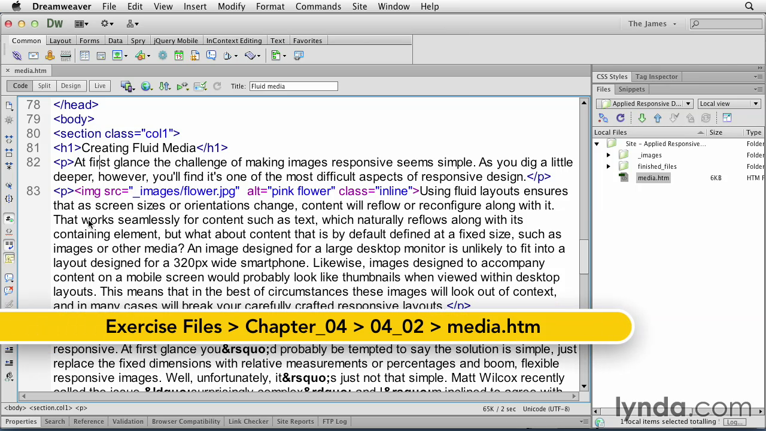Expand Files panel to show local and remote
Viewport: 766px width, 431px height.
pyautogui.click(x=727, y=118)
